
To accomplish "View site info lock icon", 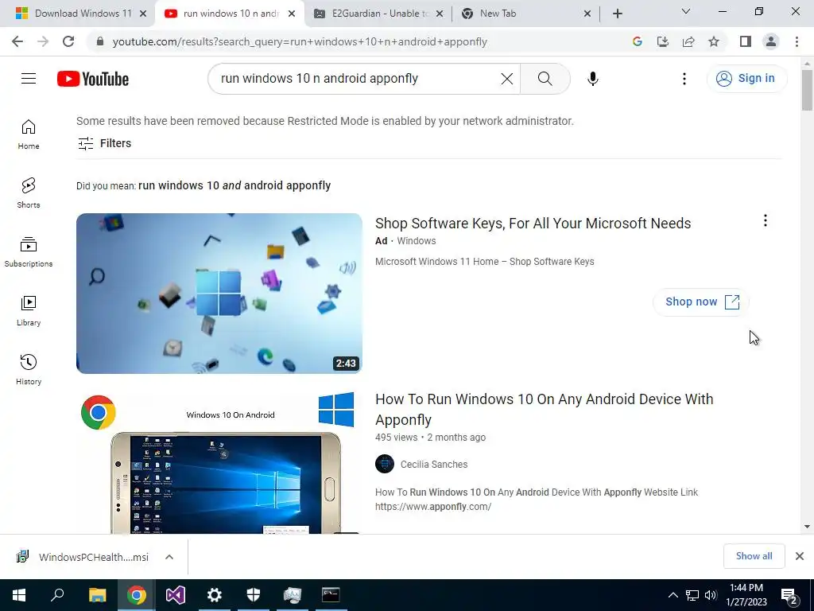I will 100,41.
